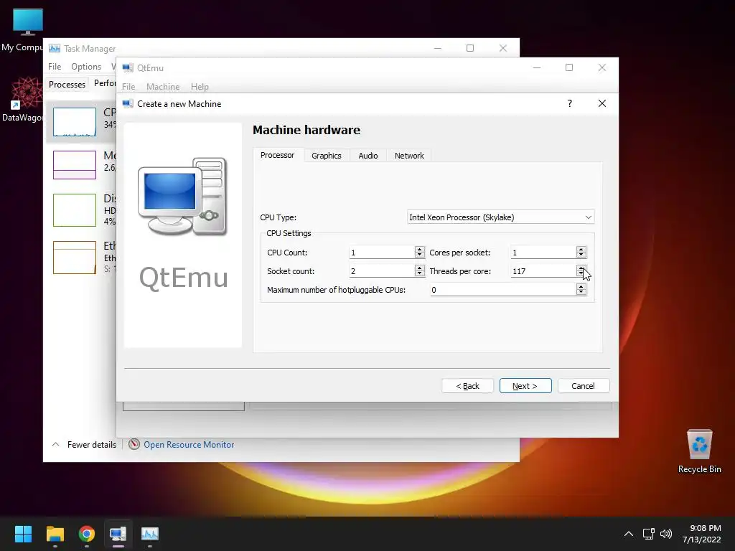Click the wizard help question mark
This screenshot has width=735, height=551.
pos(570,103)
